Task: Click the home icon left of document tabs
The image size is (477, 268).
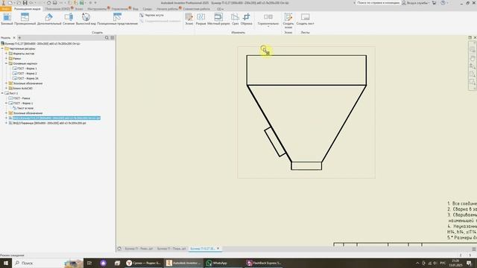Action: point(119,249)
